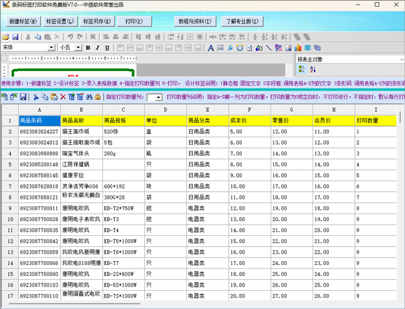Toggle underline text formatting
Screen dimensions: 405x309
[x=107, y=48]
